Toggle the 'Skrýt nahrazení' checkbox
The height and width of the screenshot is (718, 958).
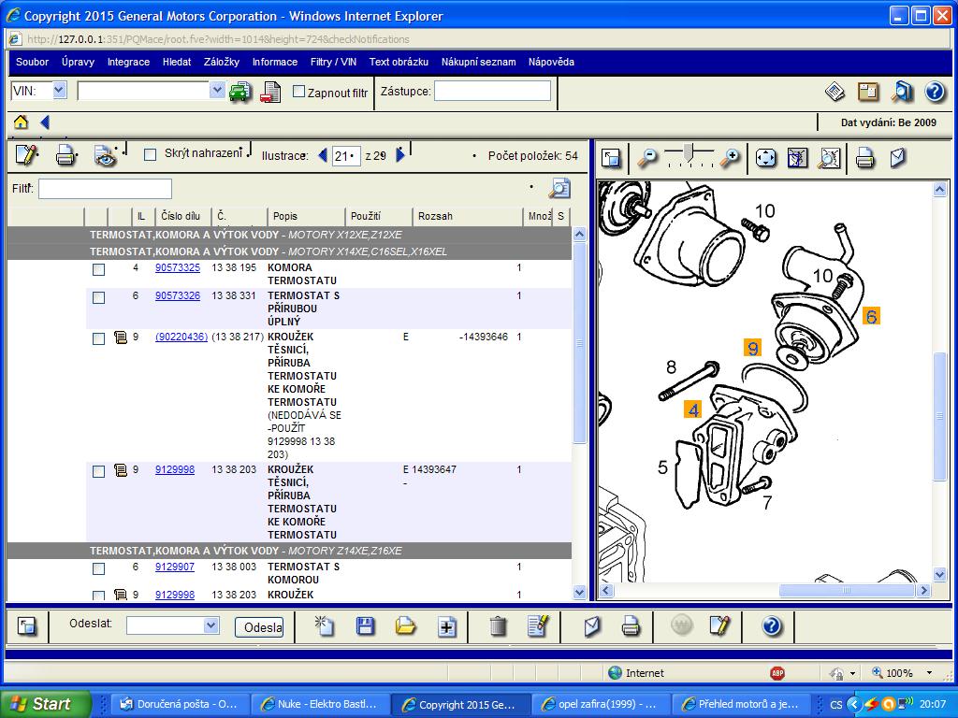click(150, 155)
